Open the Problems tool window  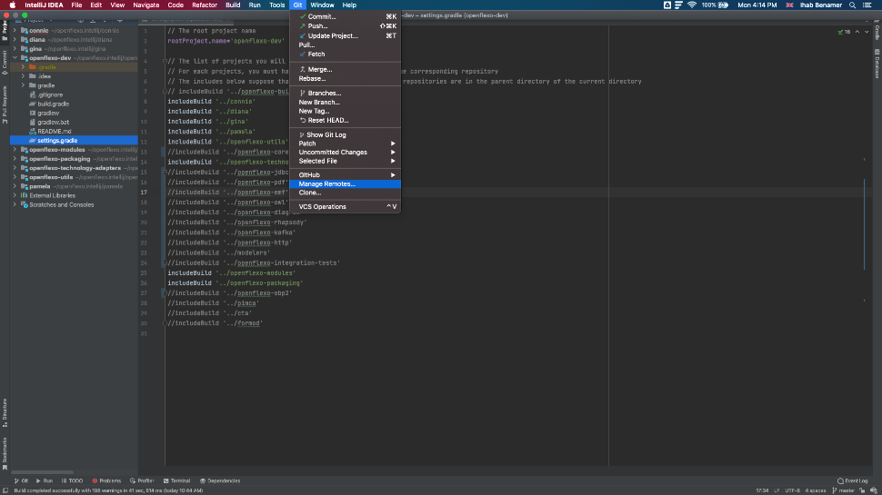[107, 481]
